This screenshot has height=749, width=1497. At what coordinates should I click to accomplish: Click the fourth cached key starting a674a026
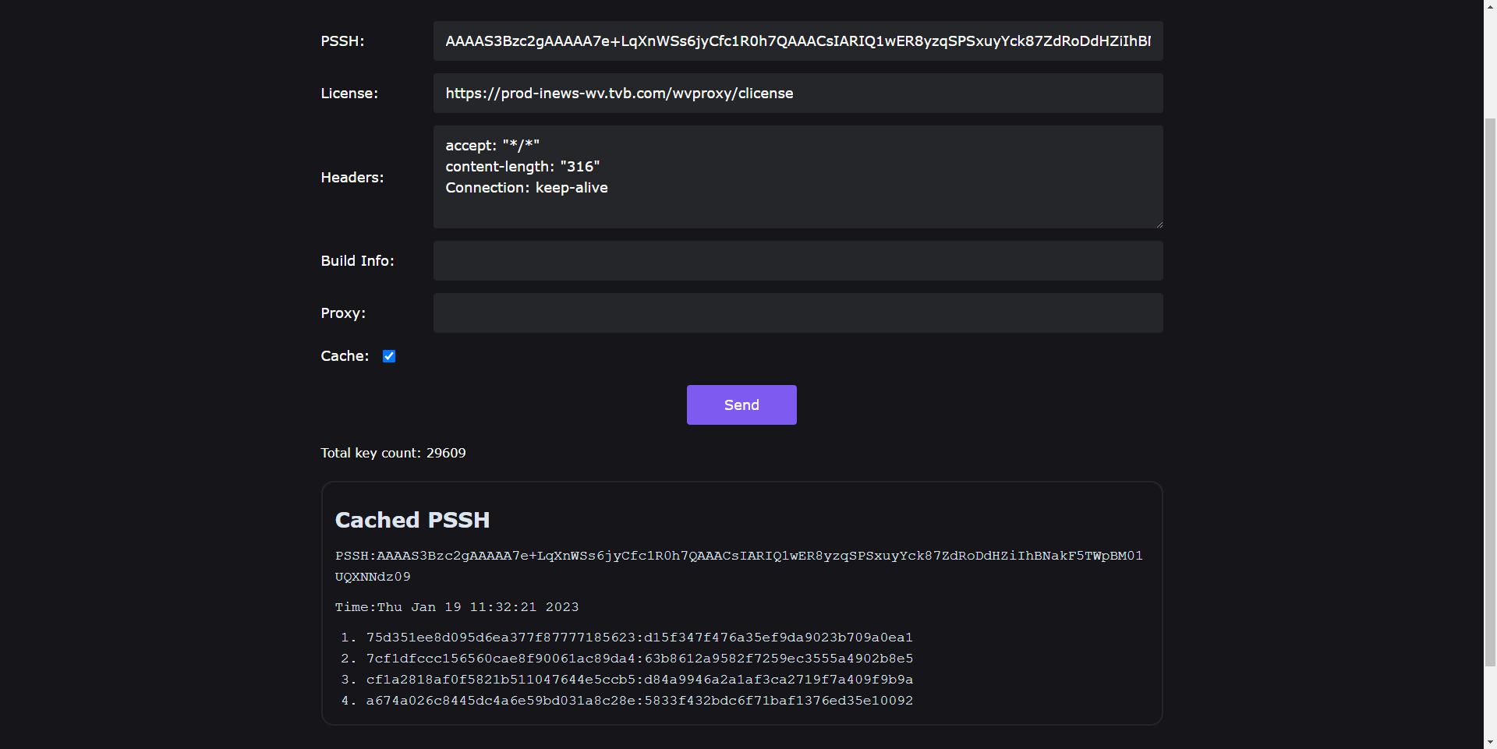[639, 701]
